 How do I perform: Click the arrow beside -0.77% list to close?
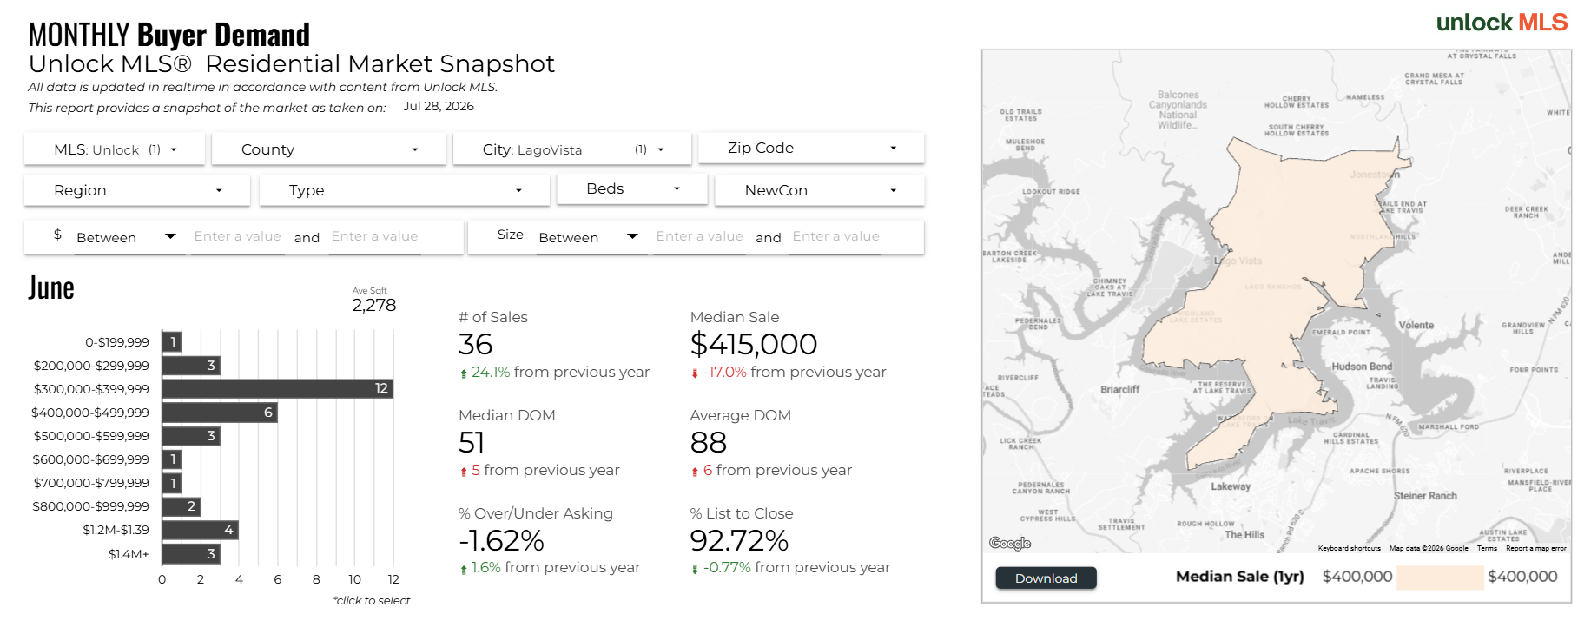pyautogui.click(x=695, y=569)
